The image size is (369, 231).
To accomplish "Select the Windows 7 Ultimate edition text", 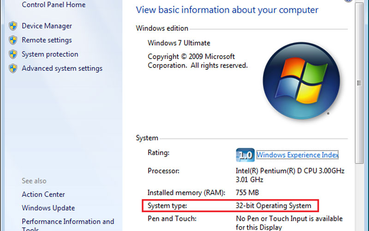I will [x=179, y=43].
